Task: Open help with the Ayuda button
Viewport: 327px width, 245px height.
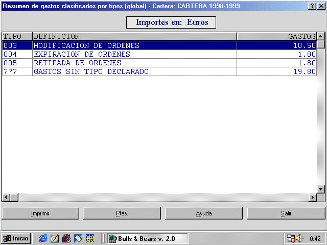Action: [204, 213]
